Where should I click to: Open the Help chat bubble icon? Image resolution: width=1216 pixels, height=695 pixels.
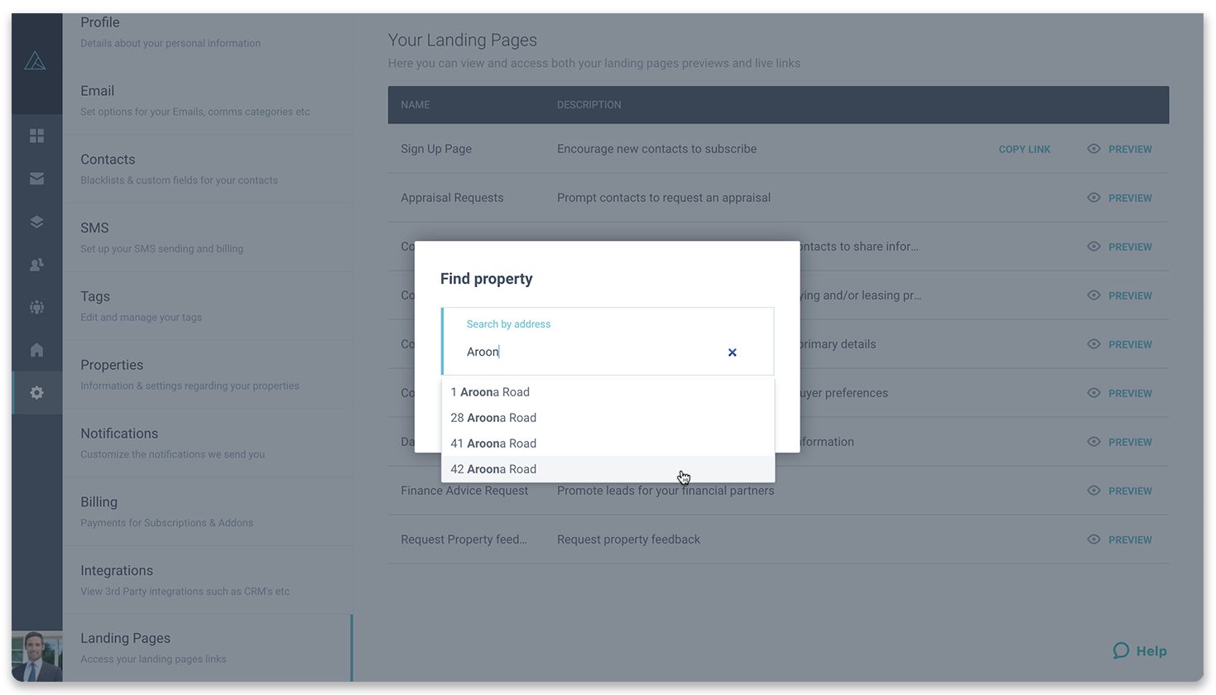1121,651
